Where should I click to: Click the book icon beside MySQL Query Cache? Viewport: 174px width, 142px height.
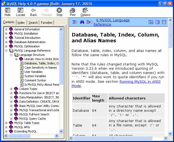pos(16,119)
